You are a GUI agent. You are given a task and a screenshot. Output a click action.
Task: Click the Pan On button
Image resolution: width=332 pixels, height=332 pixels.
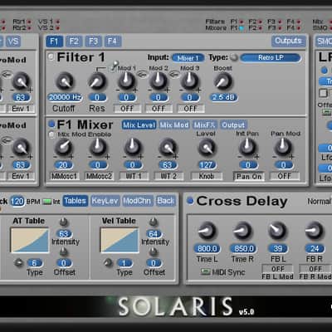click(249, 176)
